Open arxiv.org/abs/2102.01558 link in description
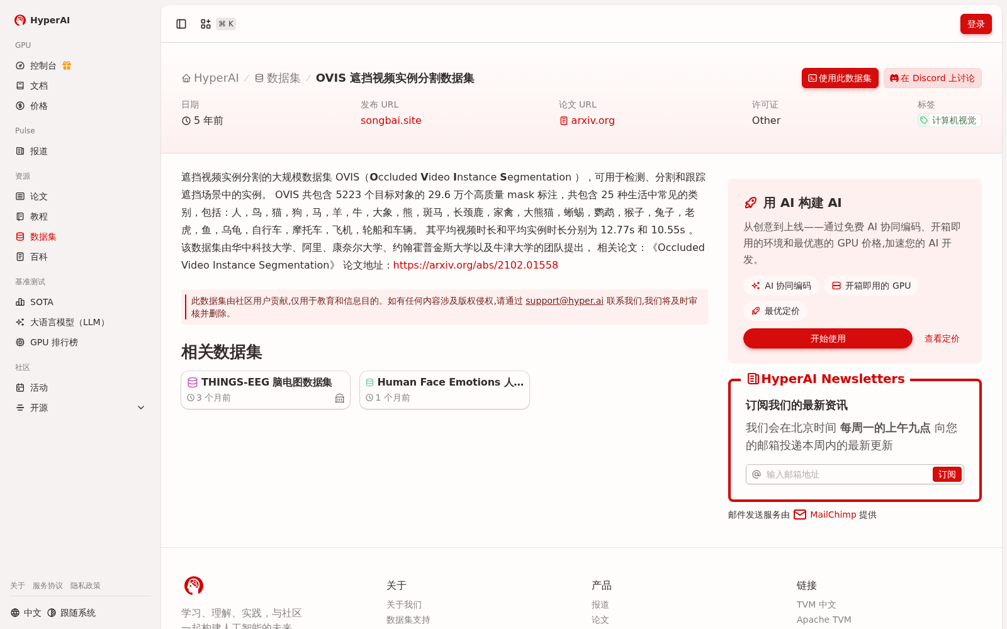The image size is (1007, 629). 476,265
